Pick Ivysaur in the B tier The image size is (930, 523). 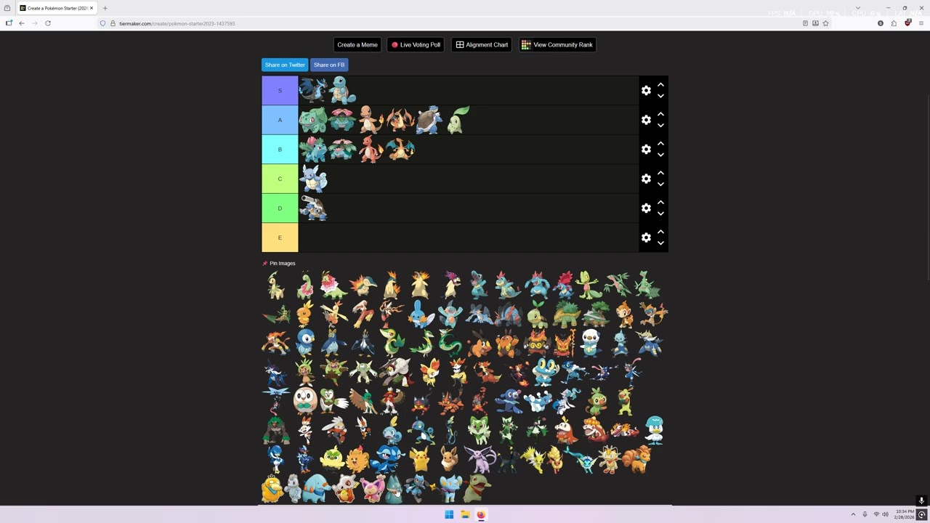313,150
